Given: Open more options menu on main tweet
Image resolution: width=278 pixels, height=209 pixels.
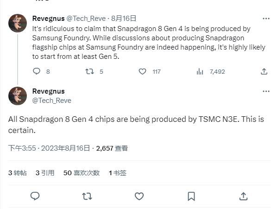Looking at the screenshot, I should pyautogui.click(x=266, y=91).
